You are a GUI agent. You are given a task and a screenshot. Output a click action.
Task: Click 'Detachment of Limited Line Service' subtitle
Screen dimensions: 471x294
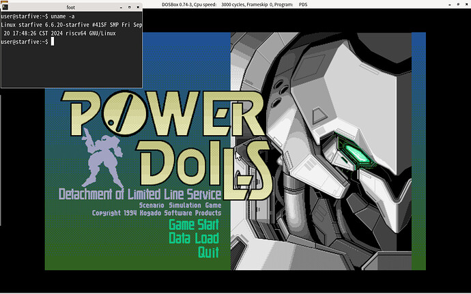[140, 194]
